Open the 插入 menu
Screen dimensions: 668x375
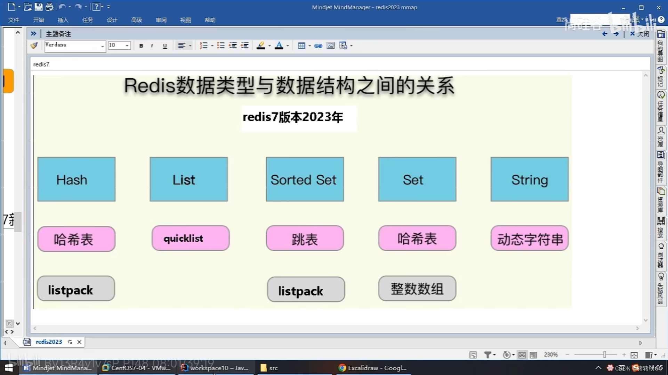point(63,20)
